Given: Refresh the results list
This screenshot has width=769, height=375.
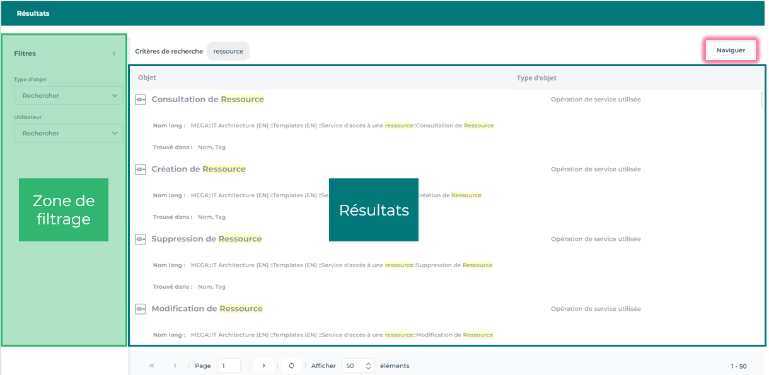Looking at the screenshot, I should 291,366.
